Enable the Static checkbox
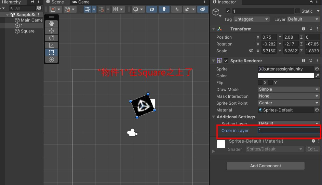 click(298, 11)
